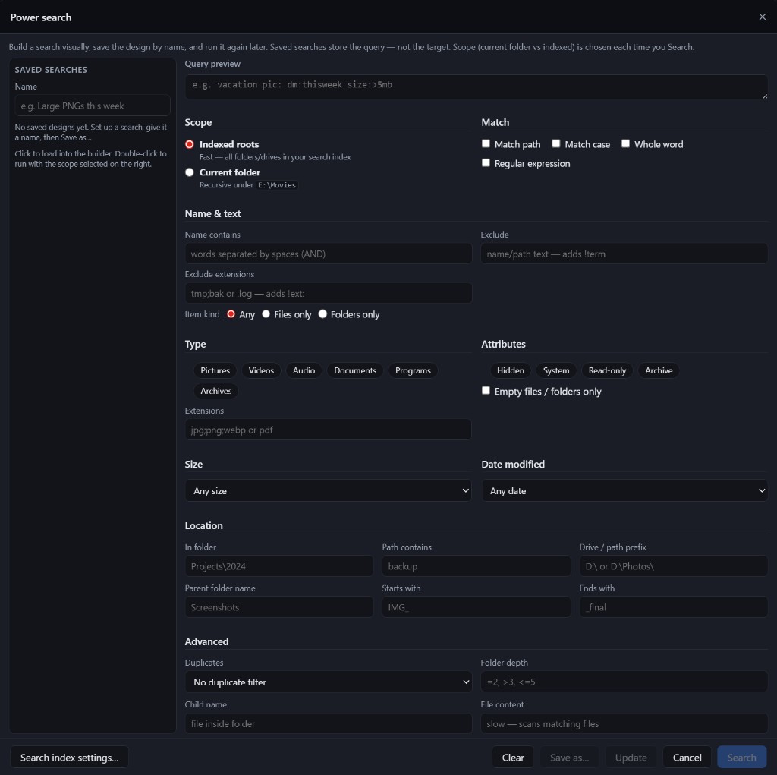Toggle the Audio type chip

point(304,370)
